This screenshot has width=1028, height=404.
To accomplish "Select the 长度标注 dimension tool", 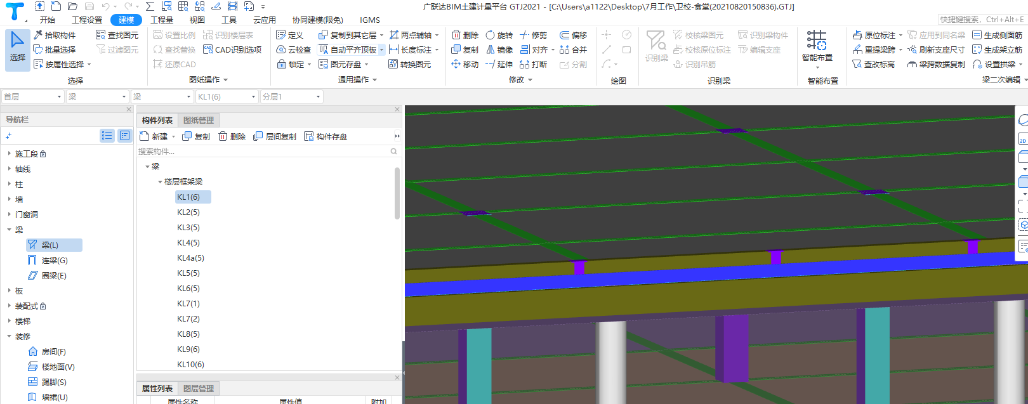I will [411, 49].
